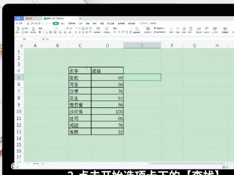Screen dimensions: 234x175
Task: Select cell containing 沙拉酱
Action: pyautogui.click(x=80, y=112)
